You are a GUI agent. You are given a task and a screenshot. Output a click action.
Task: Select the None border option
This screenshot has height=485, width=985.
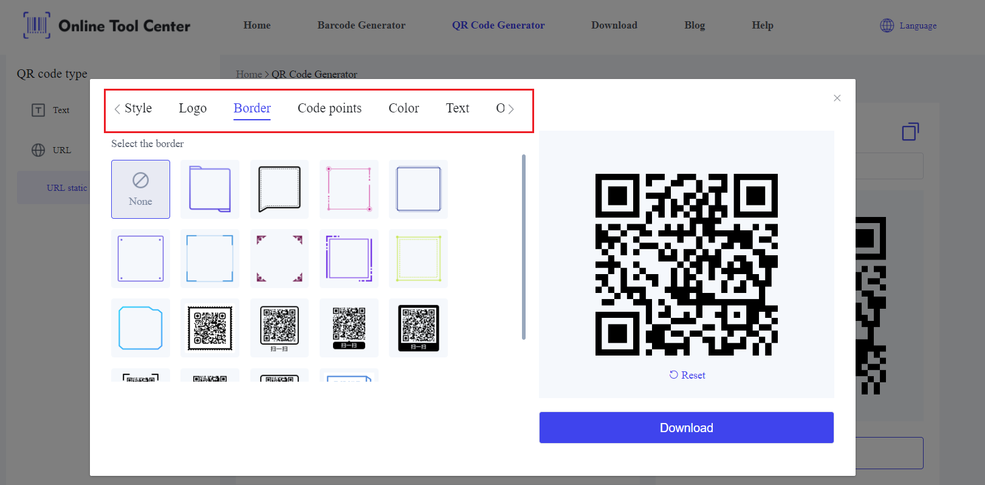point(140,189)
